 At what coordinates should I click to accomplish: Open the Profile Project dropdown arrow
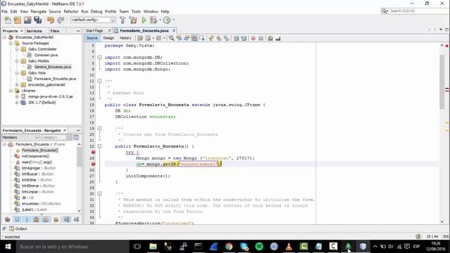[x=174, y=20]
